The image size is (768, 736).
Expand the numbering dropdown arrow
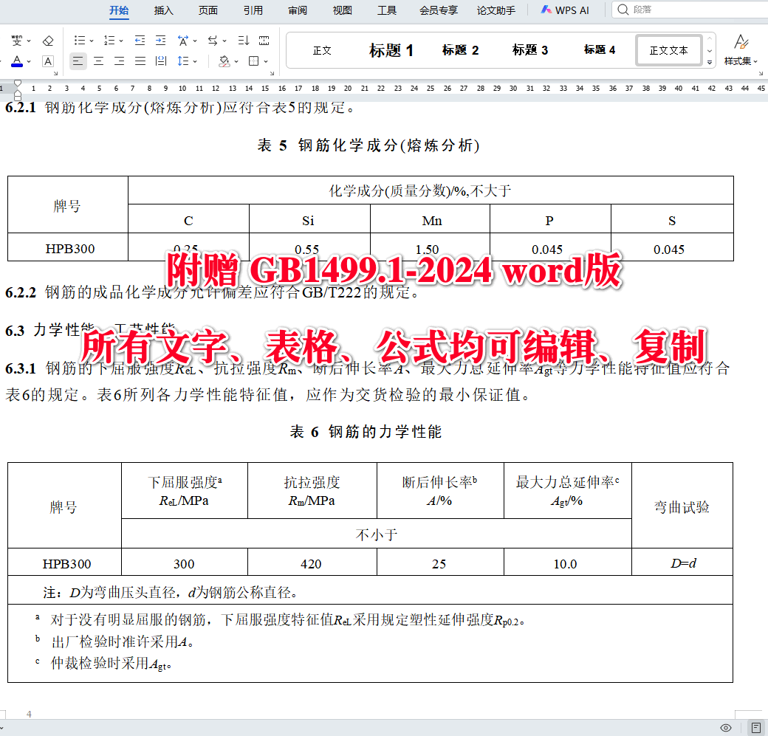(x=121, y=41)
